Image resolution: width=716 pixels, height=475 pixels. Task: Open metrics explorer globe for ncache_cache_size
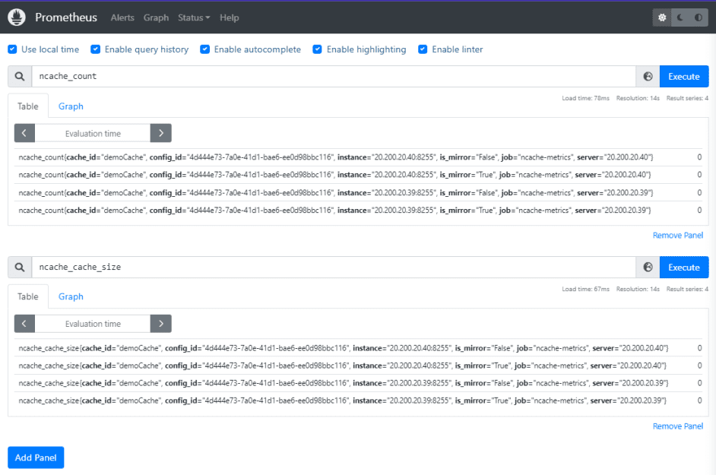pyautogui.click(x=648, y=268)
